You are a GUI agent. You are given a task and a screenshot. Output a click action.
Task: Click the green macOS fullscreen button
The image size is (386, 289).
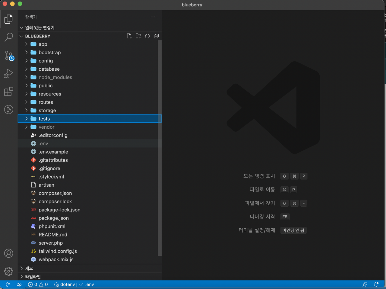tap(20, 4)
